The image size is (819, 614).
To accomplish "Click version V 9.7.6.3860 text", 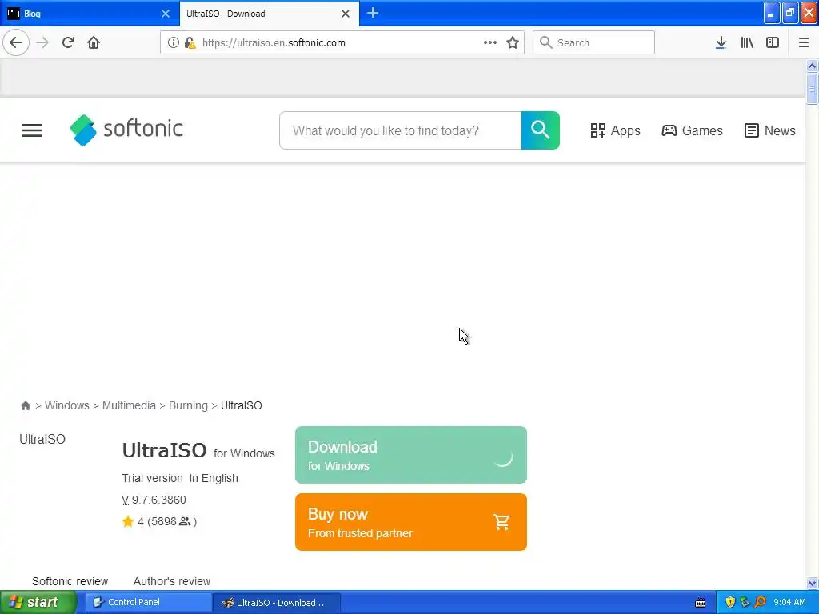I will [x=154, y=500].
